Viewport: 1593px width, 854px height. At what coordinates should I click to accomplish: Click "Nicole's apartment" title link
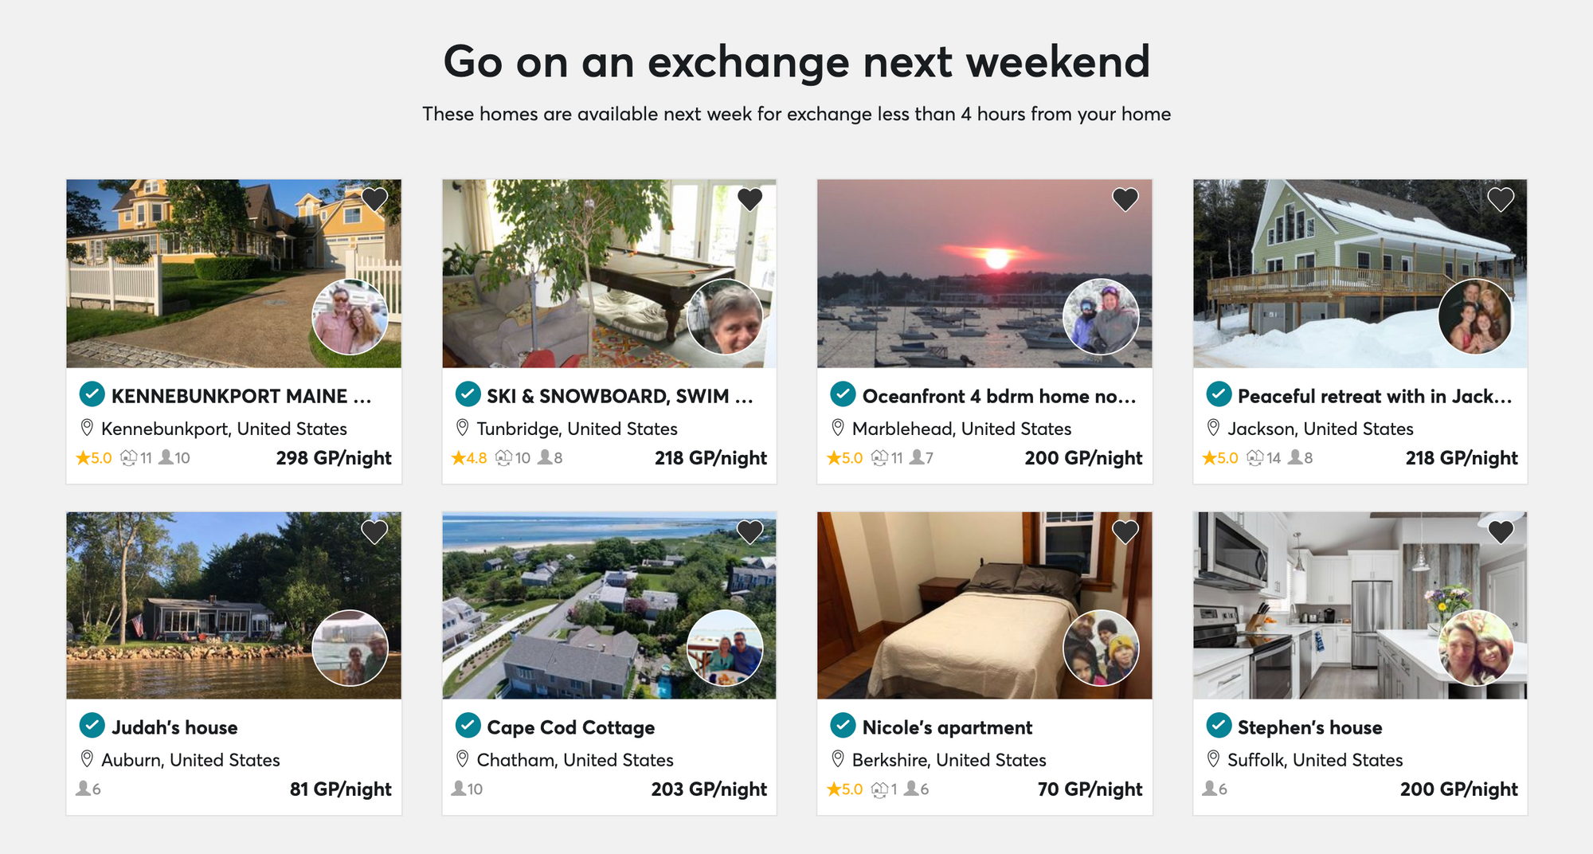947,727
